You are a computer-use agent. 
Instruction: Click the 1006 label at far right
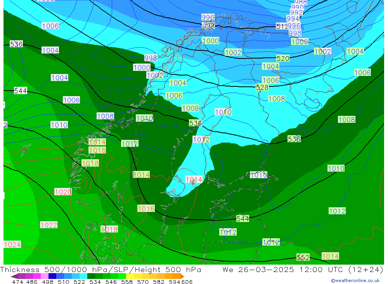click(362, 72)
